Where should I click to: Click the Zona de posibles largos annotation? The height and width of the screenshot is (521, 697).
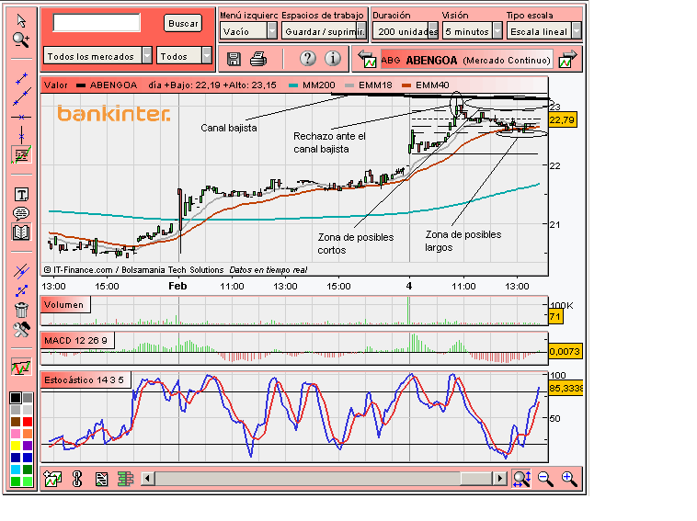[463, 241]
